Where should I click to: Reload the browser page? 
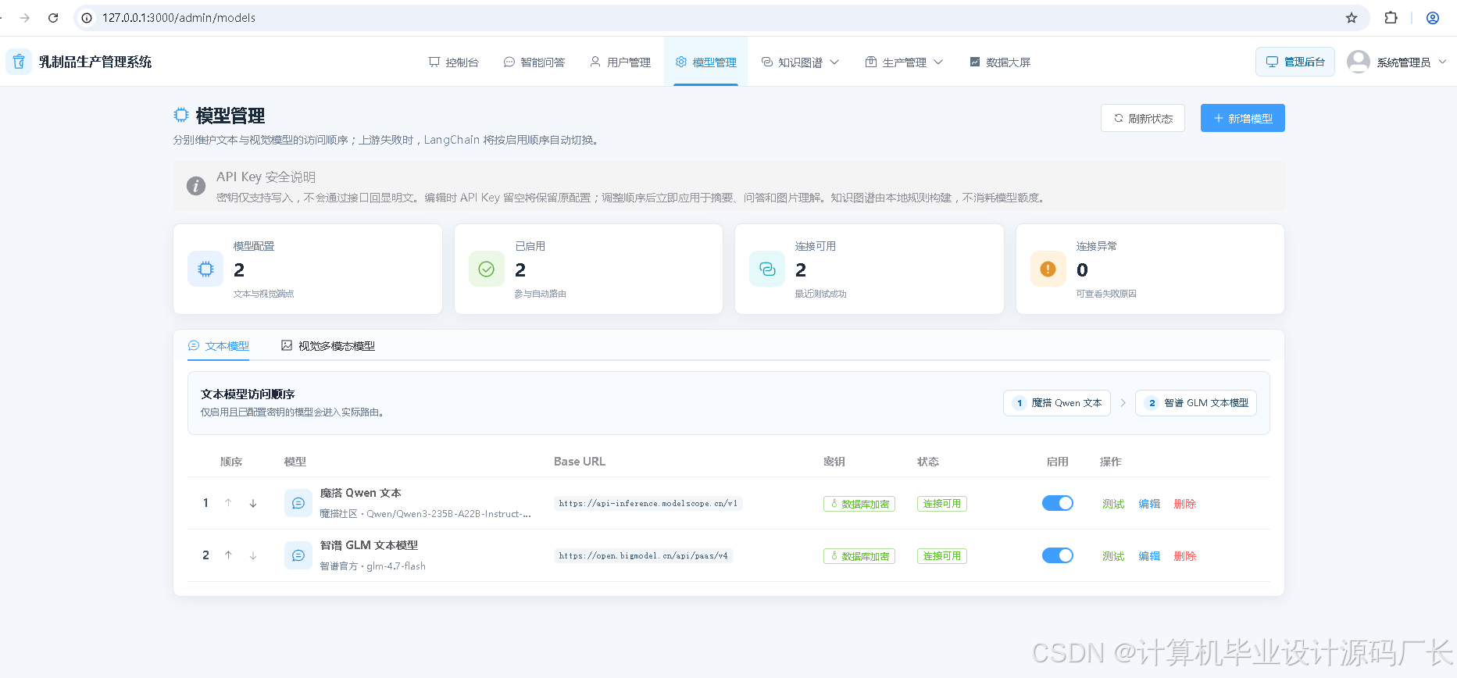53,18
